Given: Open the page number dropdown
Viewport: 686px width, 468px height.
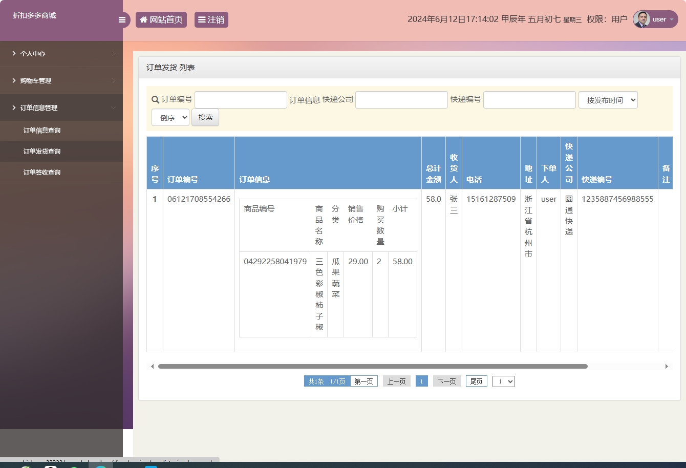Looking at the screenshot, I should tap(503, 381).
